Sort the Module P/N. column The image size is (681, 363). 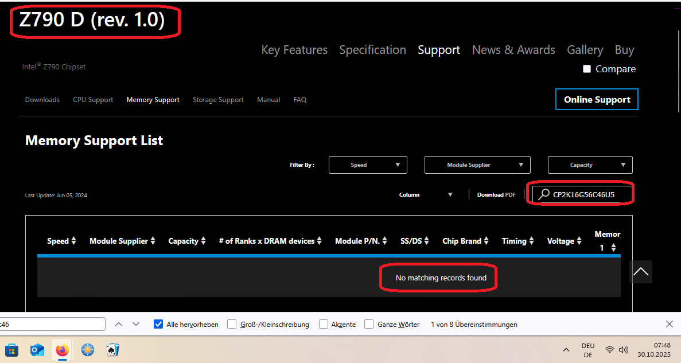pos(384,241)
